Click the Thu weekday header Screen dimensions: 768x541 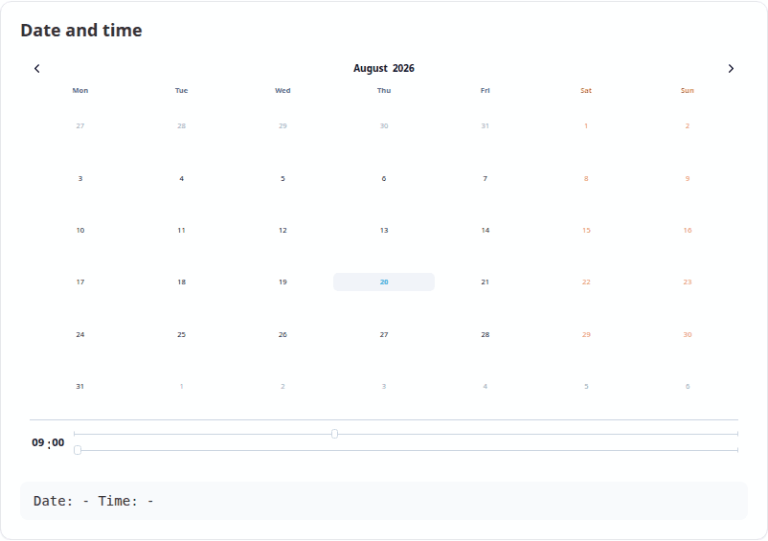tap(384, 91)
